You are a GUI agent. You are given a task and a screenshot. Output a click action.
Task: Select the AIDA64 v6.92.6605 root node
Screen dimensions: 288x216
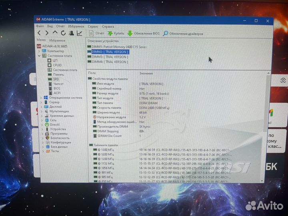click(52, 46)
